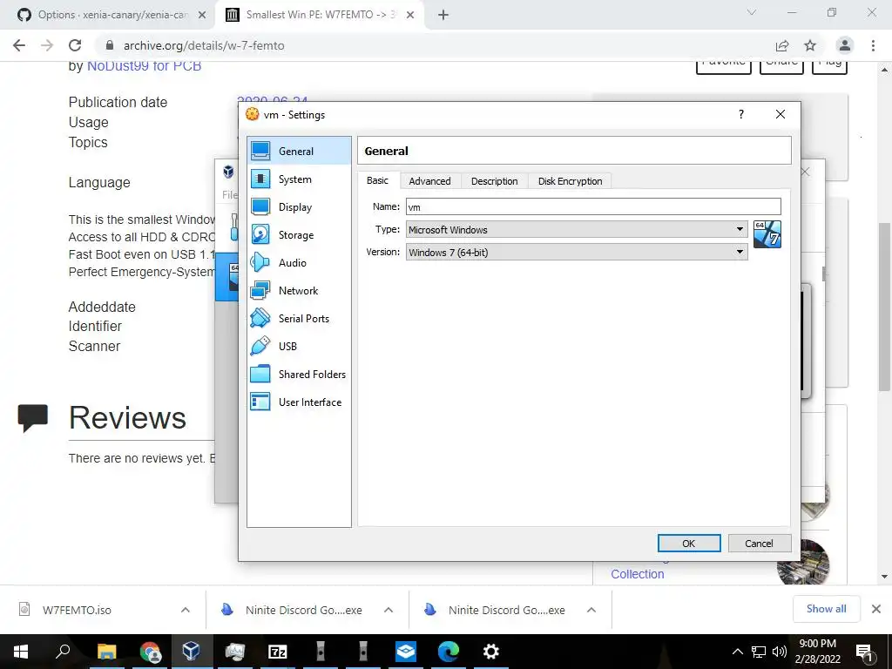The height and width of the screenshot is (669, 892).
Task: Confirm settings with the OK button
Action: [x=689, y=544]
